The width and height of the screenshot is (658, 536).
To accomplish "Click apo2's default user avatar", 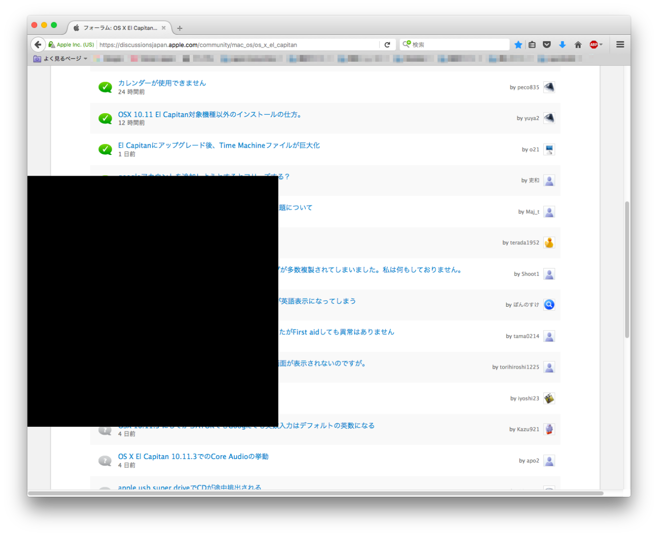I will (x=549, y=461).
